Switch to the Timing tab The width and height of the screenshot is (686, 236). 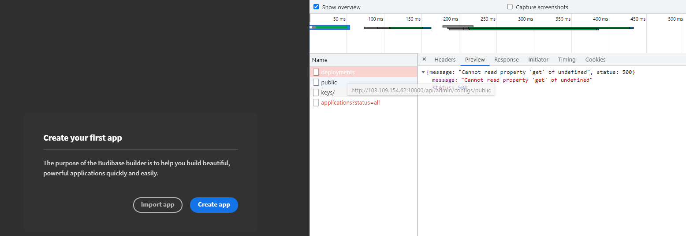[567, 60]
